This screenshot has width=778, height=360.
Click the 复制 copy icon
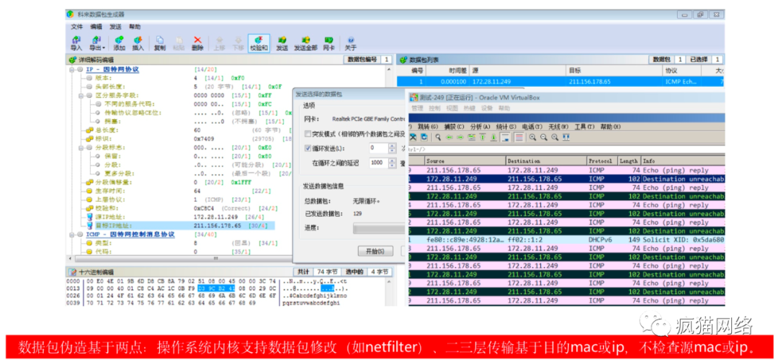(160, 43)
